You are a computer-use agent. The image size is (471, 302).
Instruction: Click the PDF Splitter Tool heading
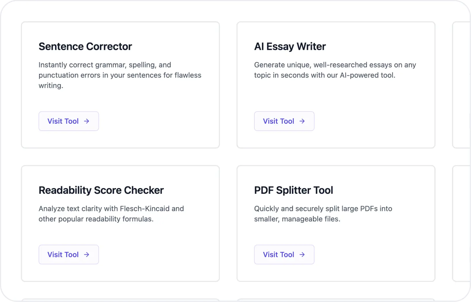pyautogui.click(x=294, y=190)
